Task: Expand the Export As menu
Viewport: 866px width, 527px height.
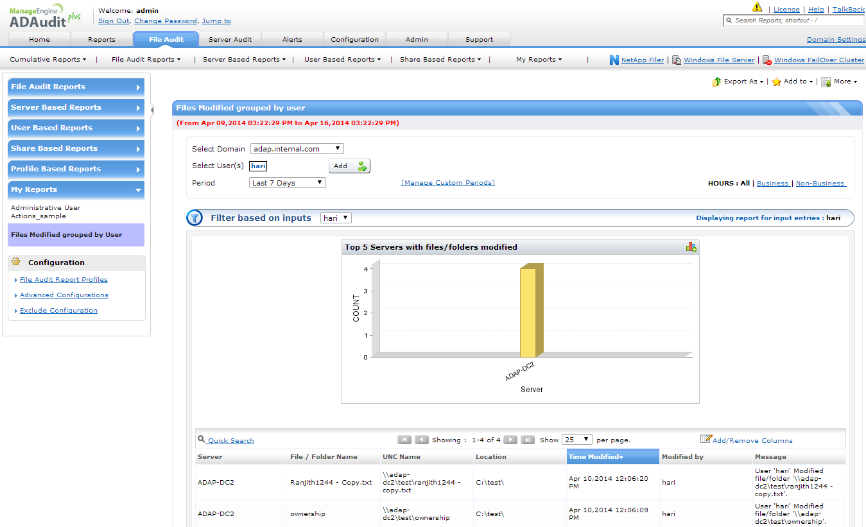Action: (x=740, y=82)
